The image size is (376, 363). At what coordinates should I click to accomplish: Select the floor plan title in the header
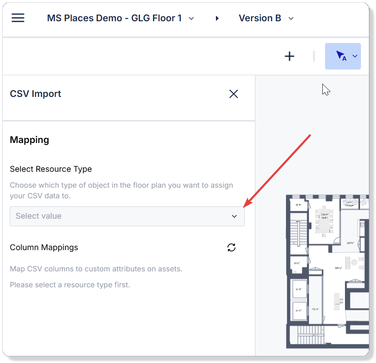pyautogui.click(x=114, y=18)
